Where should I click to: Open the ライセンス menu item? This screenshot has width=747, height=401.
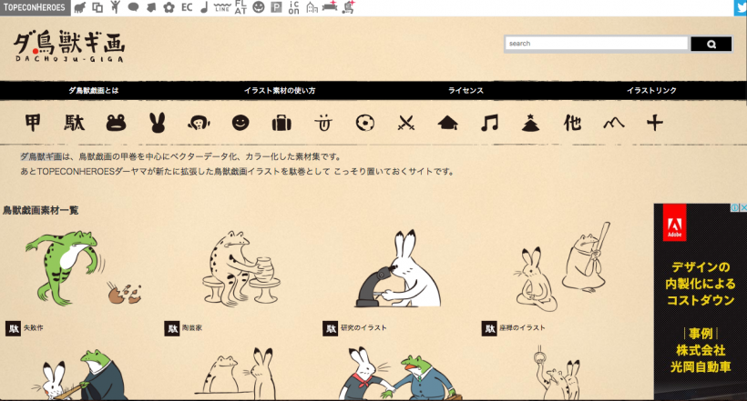pyautogui.click(x=466, y=91)
